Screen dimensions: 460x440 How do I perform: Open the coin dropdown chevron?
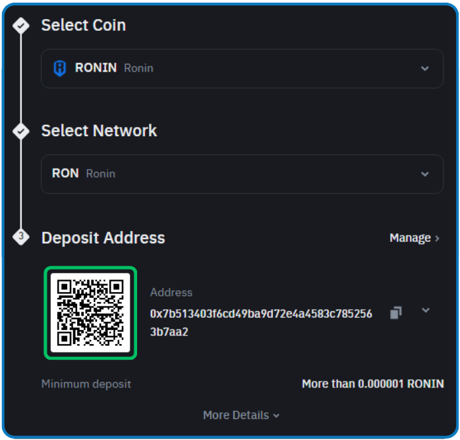425,68
